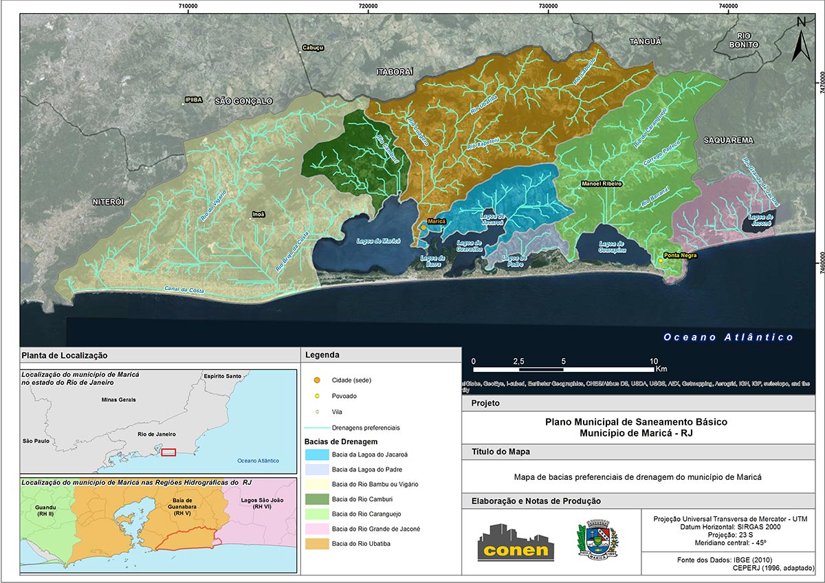Click the Bacia da Lagoa do Jacaroá color swatch
This screenshot has width=825, height=583.
[x=316, y=455]
